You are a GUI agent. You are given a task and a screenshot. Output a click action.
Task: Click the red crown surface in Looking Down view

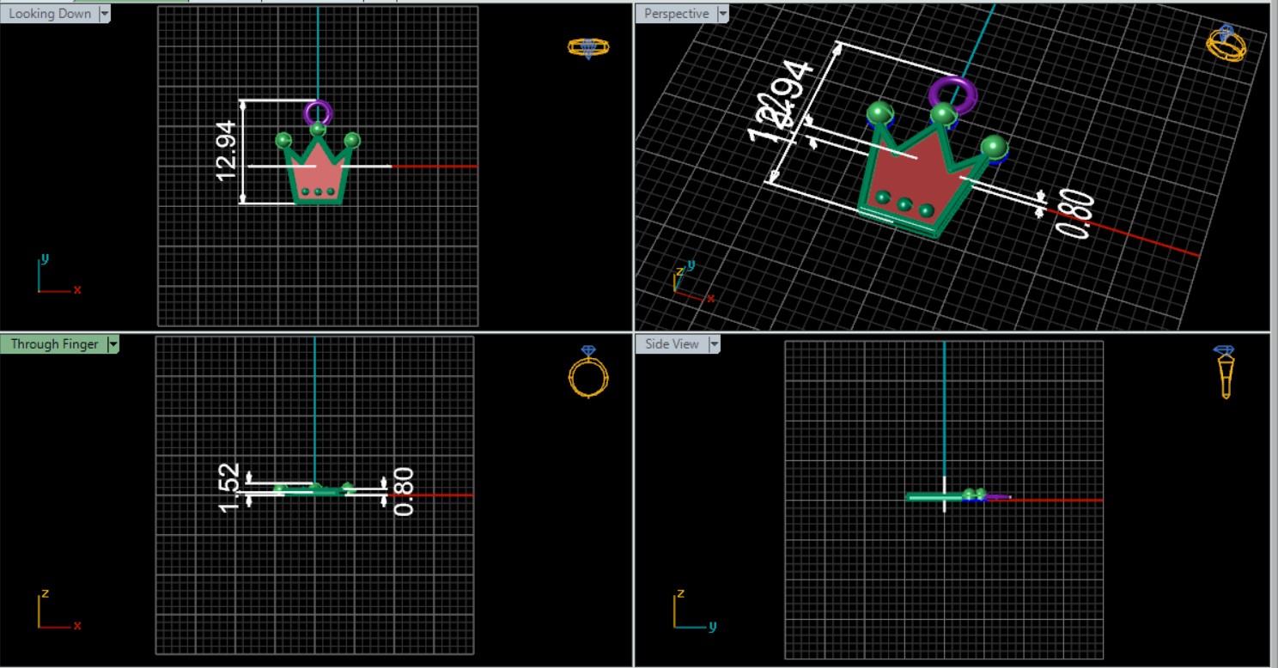(x=318, y=176)
